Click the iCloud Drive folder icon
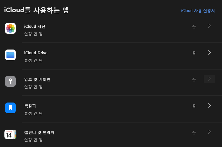The image size is (222, 147). 10,55
